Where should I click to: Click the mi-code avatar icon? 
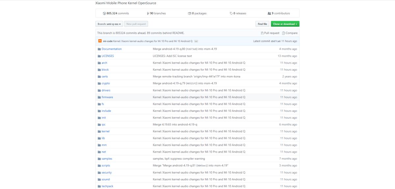coord(100,41)
